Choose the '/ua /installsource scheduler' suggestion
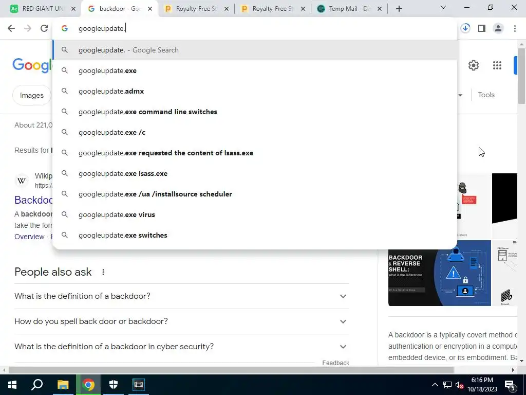The width and height of the screenshot is (526, 395). (255, 194)
